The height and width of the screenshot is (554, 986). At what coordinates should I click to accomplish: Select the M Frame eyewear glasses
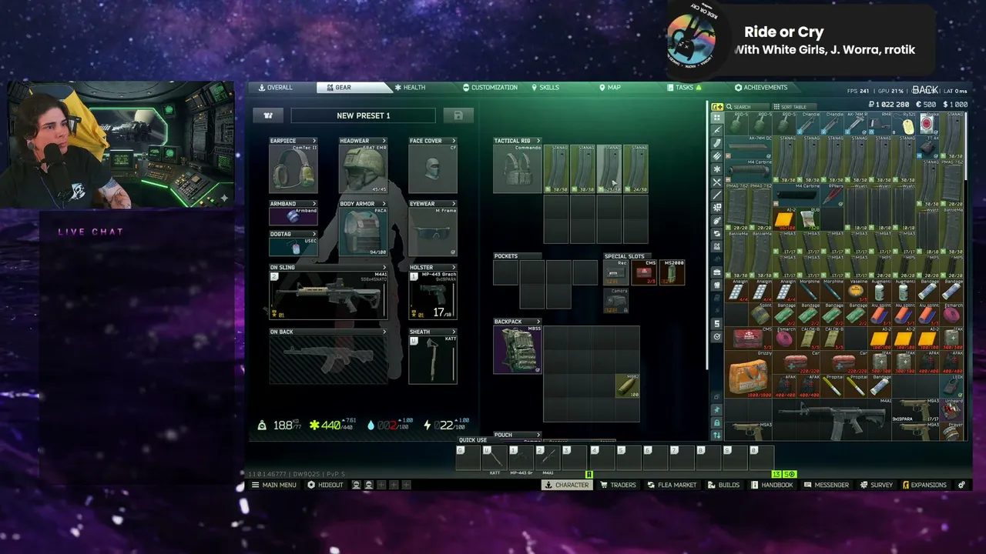point(433,232)
